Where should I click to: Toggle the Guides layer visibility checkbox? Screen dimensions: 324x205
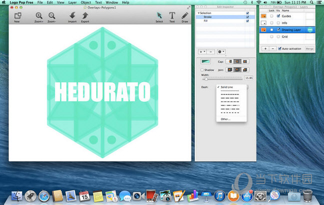pos(278,16)
